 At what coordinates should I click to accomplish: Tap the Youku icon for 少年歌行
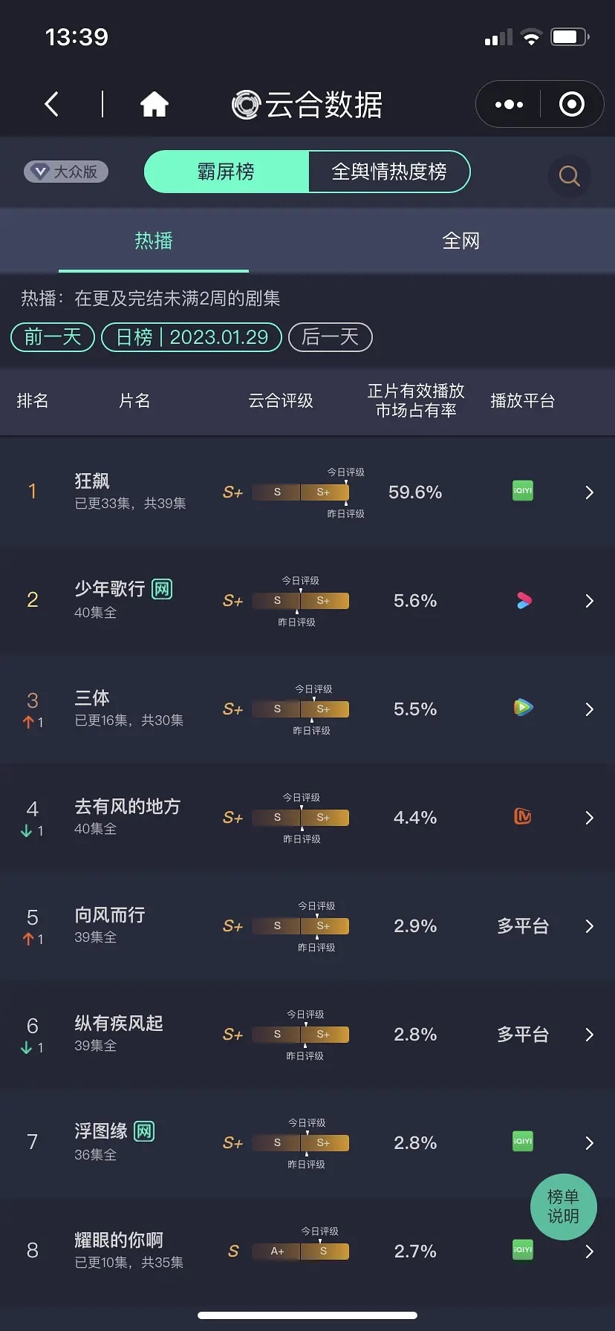click(524, 600)
